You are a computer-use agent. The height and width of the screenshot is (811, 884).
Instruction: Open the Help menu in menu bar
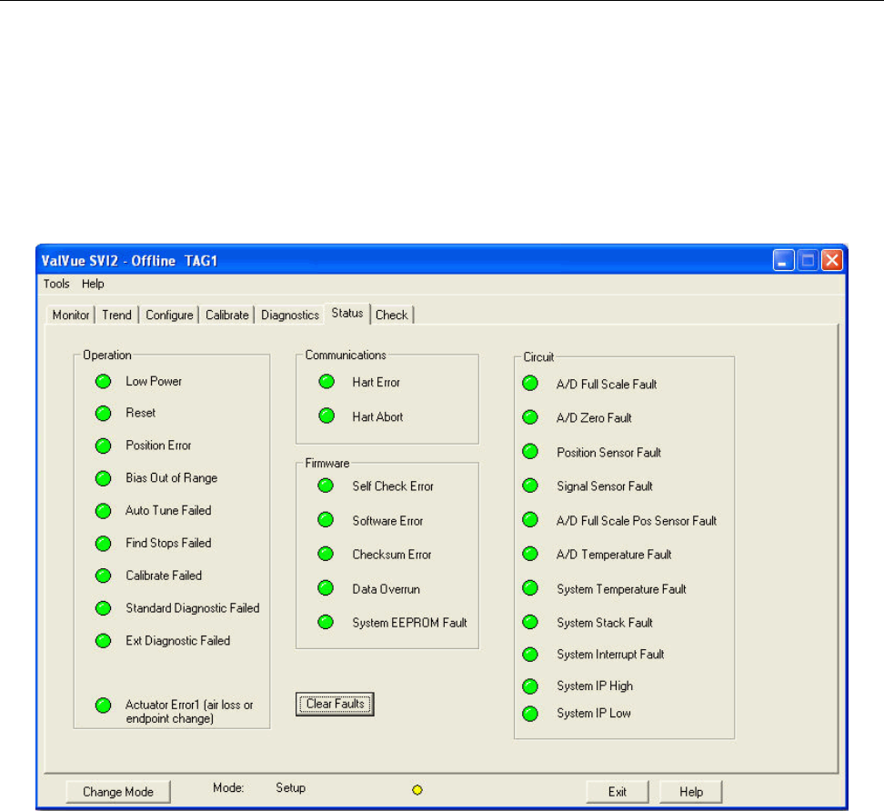(93, 284)
